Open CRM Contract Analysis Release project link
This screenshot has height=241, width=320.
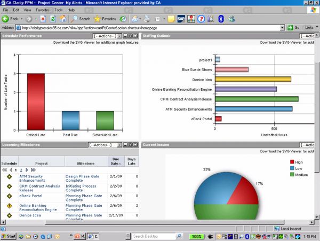(x=39, y=188)
